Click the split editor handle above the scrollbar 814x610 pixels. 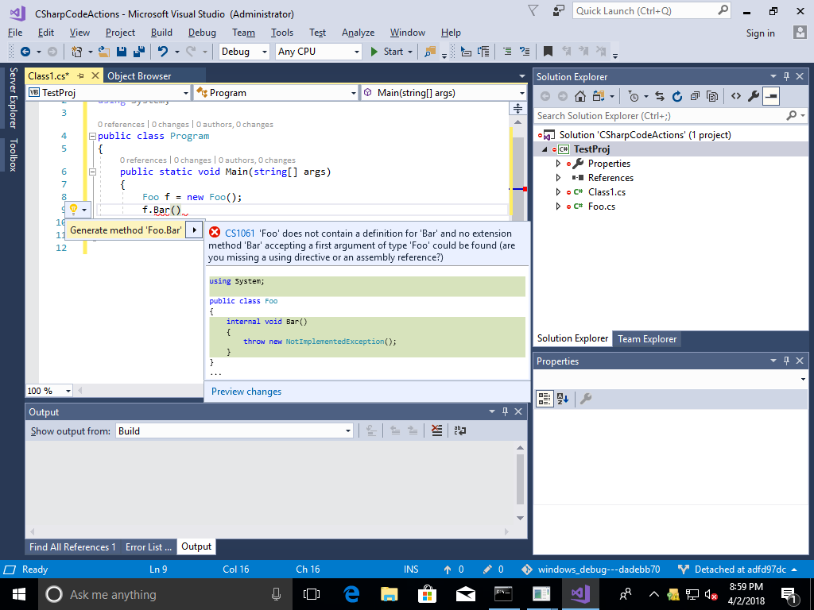(x=517, y=108)
